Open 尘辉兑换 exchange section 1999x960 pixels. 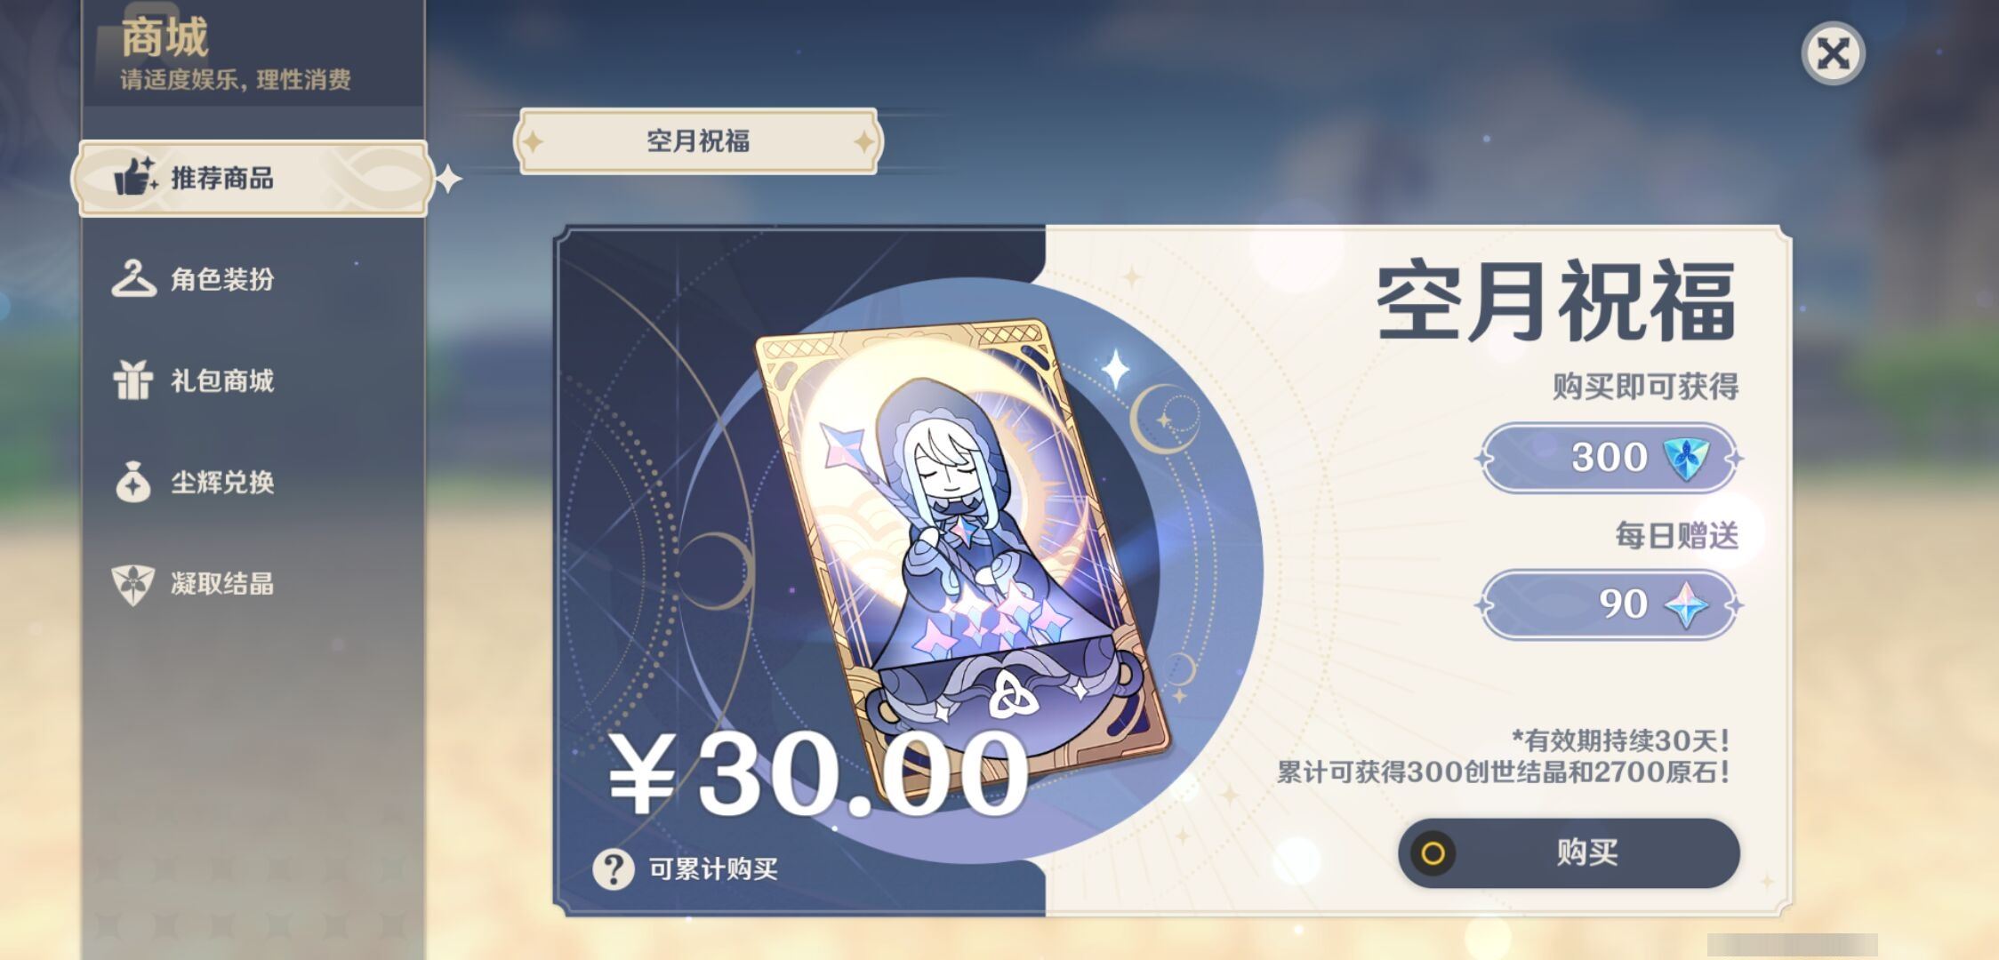point(253,482)
